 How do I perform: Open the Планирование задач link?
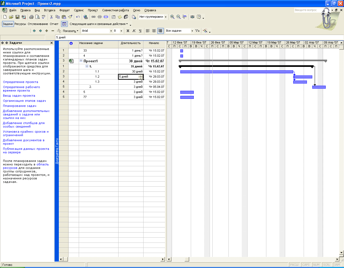(x=20, y=106)
